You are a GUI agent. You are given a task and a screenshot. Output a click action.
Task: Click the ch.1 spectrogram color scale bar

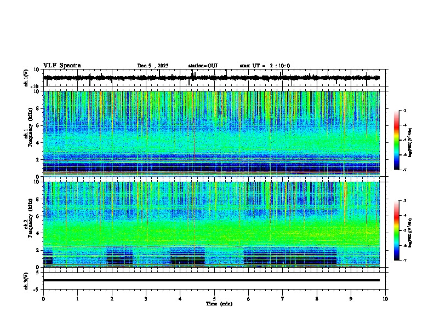396,140
